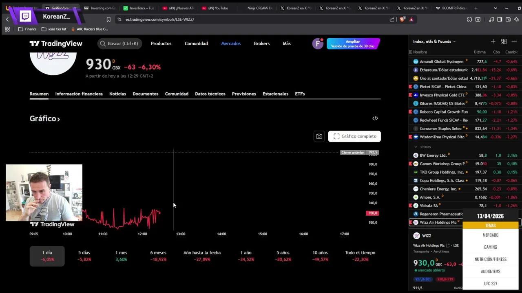Select Oro al contado/Dólar row
Viewport: 522px width, 293px height.
coord(465,78)
